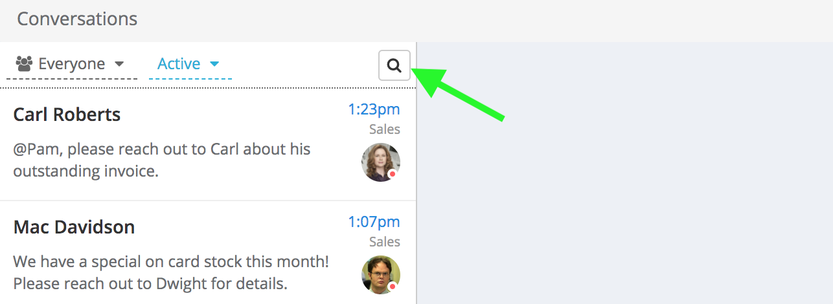
Task: Click the message preview mentioning @Pam
Action: (x=162, y=160)
